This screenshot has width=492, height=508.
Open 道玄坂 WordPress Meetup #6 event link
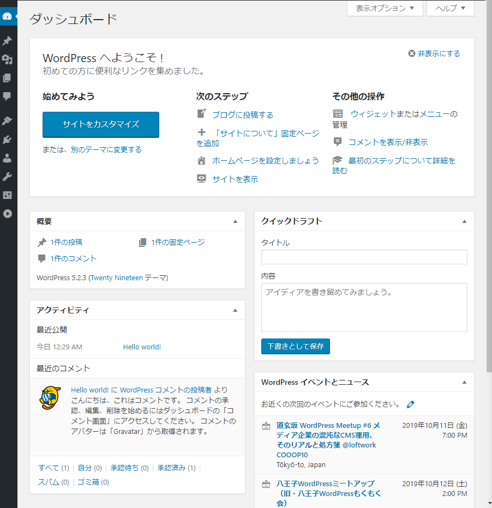click(328, 440)
